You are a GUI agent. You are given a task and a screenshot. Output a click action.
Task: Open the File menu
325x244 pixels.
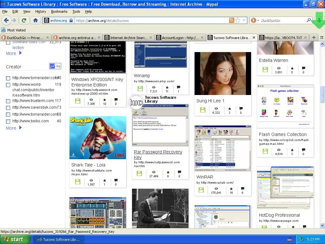pos(5,11)
